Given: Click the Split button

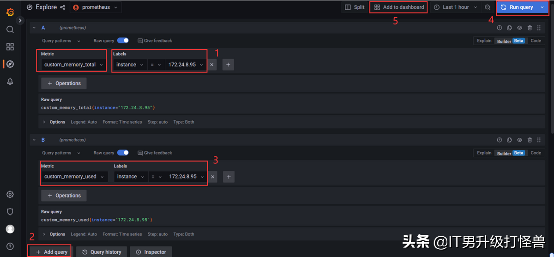Looking at the screenshot, I should tap(355, 7).
